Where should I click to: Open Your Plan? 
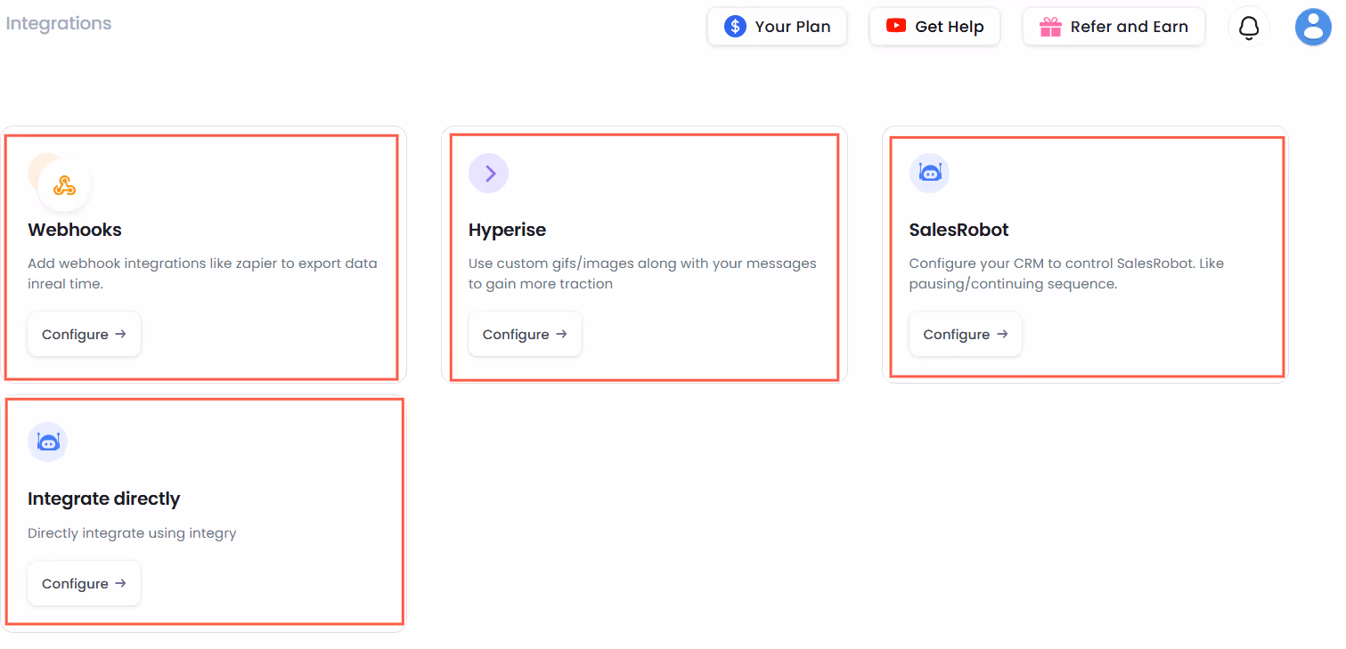click(x=777, y=27)
